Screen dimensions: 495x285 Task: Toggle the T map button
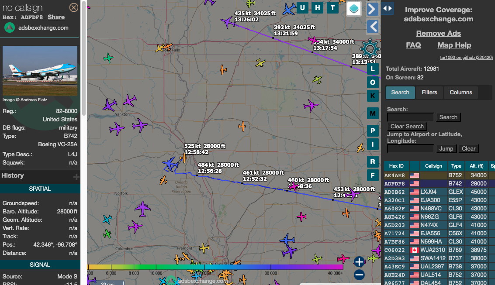coord(332,7)
